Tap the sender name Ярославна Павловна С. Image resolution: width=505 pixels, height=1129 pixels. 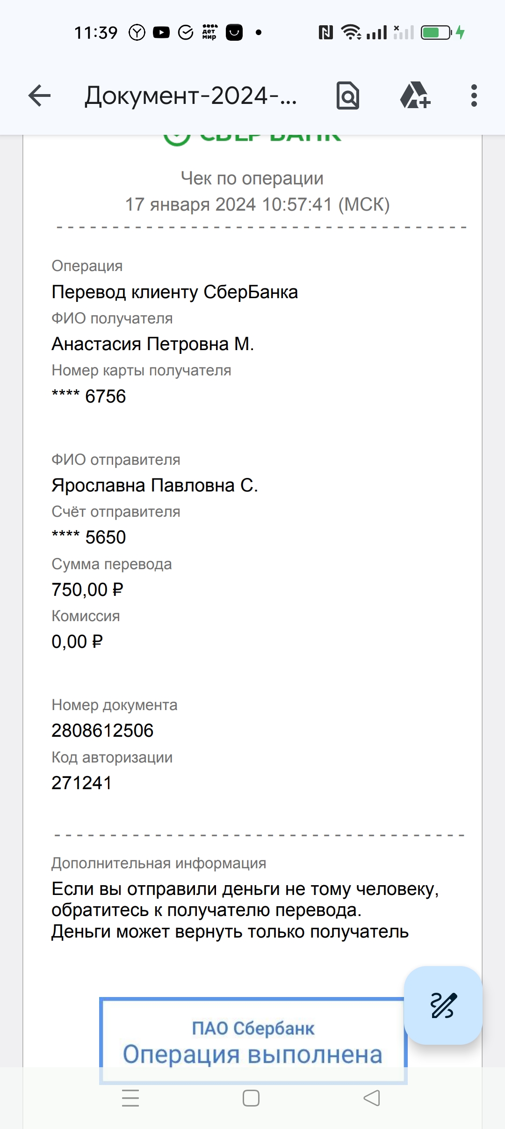(x=155, y=485)
